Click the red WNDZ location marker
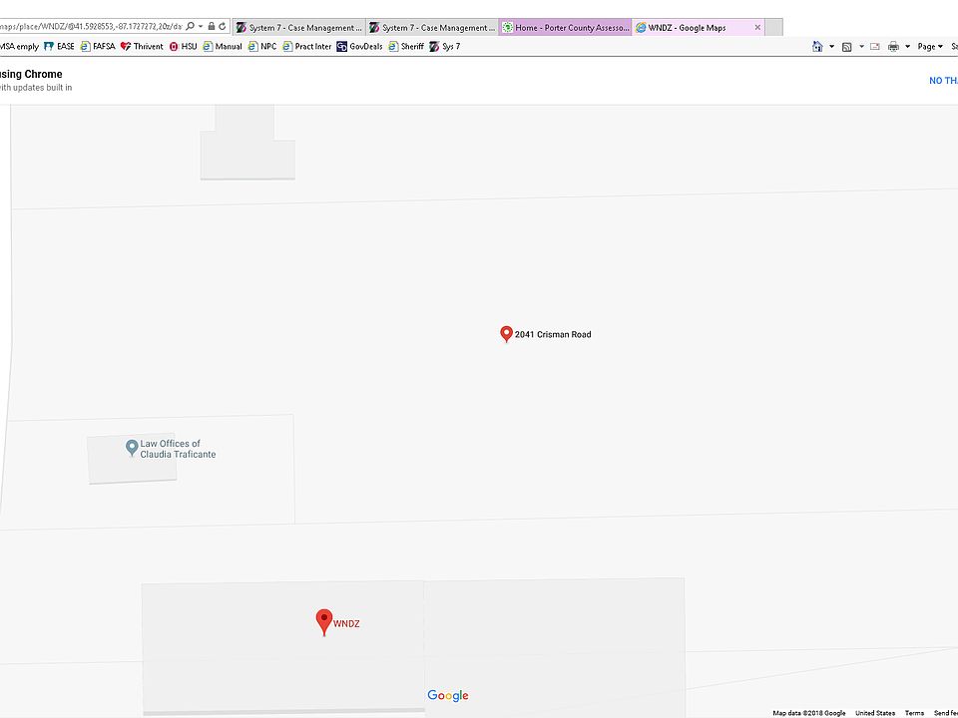Image resolution: width=958 pixels, height=718 pixels. (x=323, y=621)
